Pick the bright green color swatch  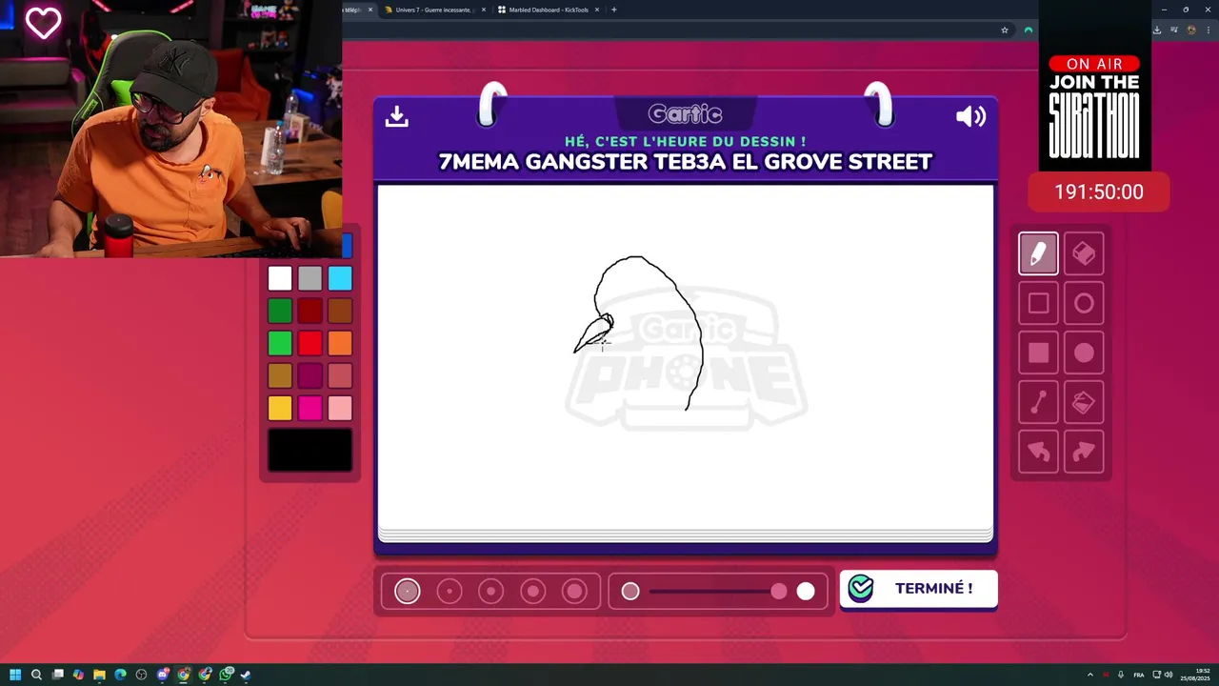tap(280, 343)
